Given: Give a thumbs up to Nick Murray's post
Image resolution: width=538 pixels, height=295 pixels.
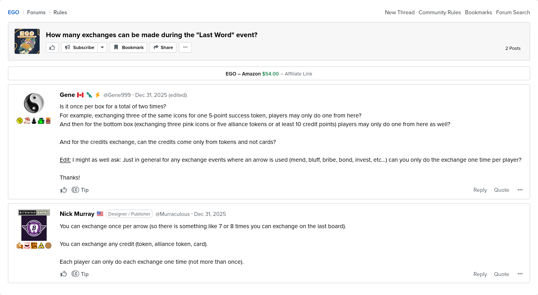Looking at the screenshot, I should click(64, 274).
